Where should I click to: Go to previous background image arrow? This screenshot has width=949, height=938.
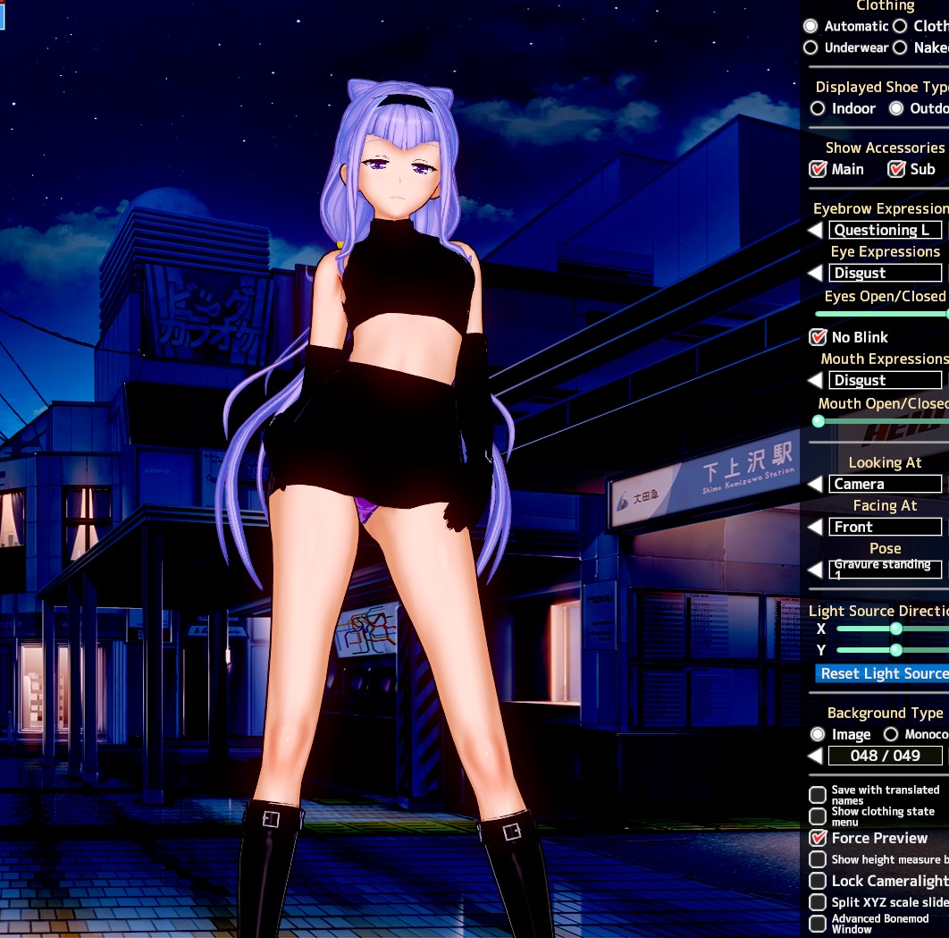(815, 756)
